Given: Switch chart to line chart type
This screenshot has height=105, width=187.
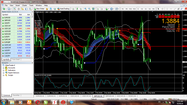Looking at the screenshot, I should [x=81, y=9].
